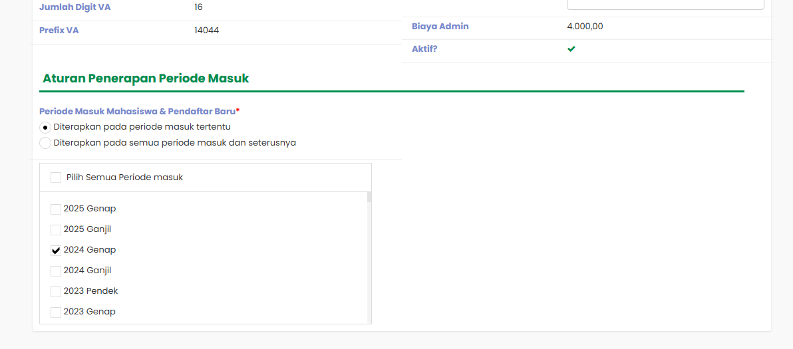Select 'Diterapkan pada periode masuk tertentu' radio
The image size is (793, 349).
click(45, 128)
